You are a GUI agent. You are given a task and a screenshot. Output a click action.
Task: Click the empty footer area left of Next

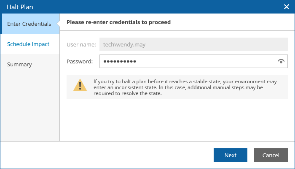pyautogui.click(x=126, y=155)
